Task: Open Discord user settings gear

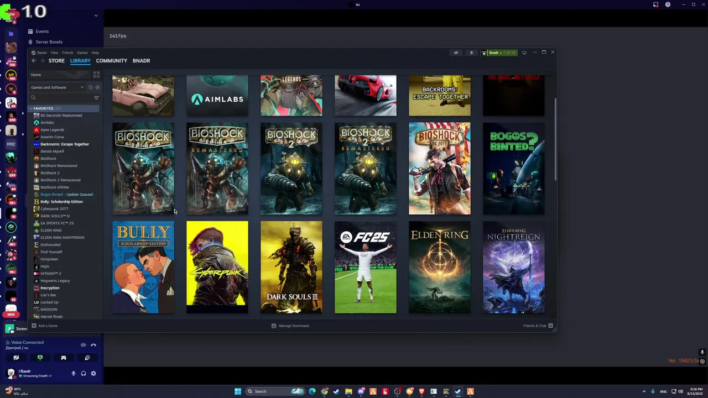Action: pos(93,374)
